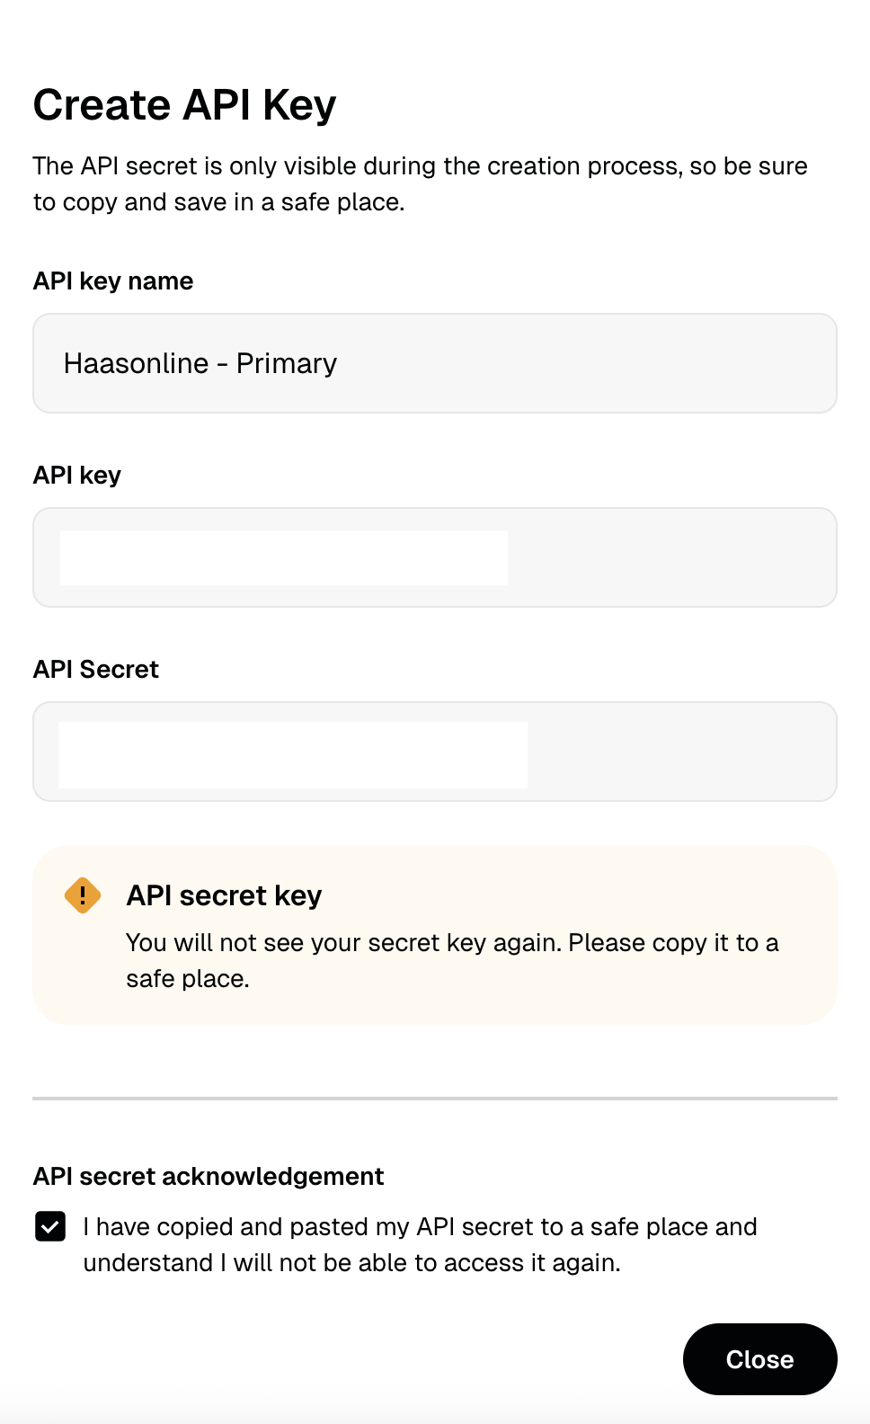
Task: Toggle the checkbox next to the copied-secret statement
Action: (51, 1226)
